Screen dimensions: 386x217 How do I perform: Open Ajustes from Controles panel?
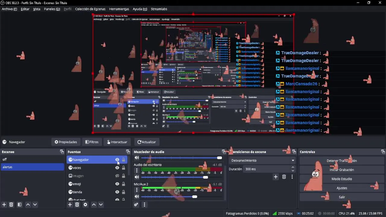click(x=342, y=188)
